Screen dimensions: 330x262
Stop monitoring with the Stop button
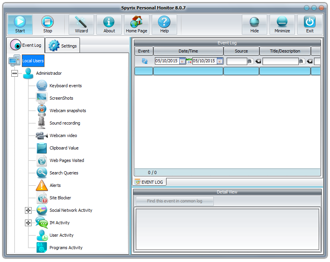[48, 25]
